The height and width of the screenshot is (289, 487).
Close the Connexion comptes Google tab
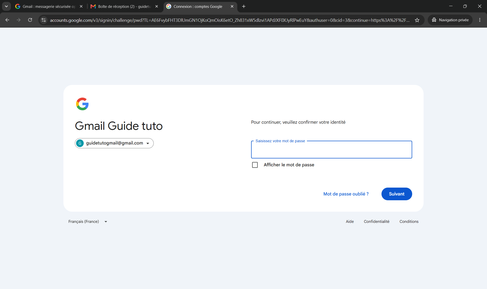232,6
